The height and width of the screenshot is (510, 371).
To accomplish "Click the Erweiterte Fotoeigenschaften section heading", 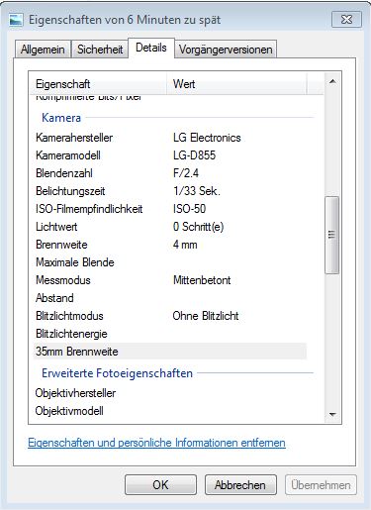I will click(117, 373).
